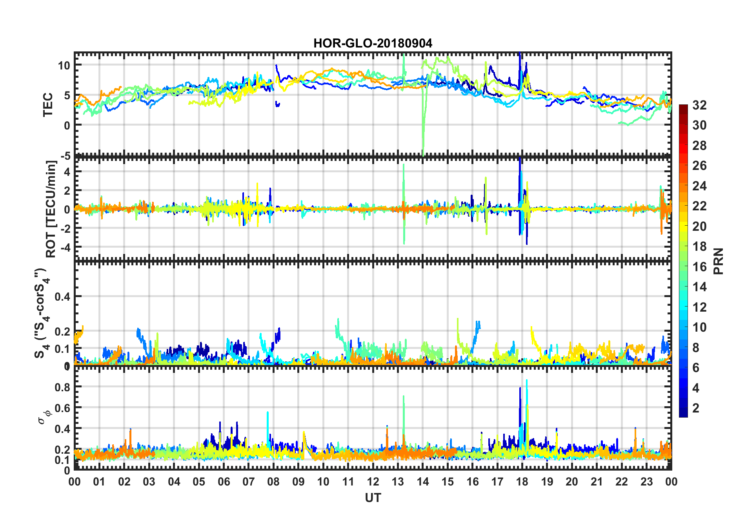This screenshot has width=746, height=522.
Task: Select the 04 hour tick label
Action: 174,481
